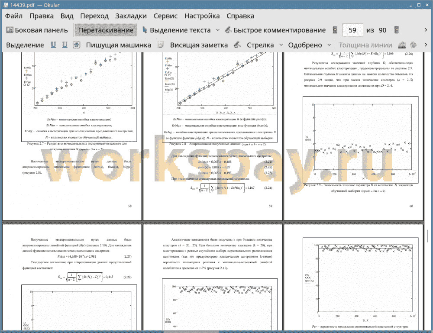This screenshot has height=333, width=433.
Task: Expand the Выделение текста tool dropdown arrow
Action: pos(218,30)
